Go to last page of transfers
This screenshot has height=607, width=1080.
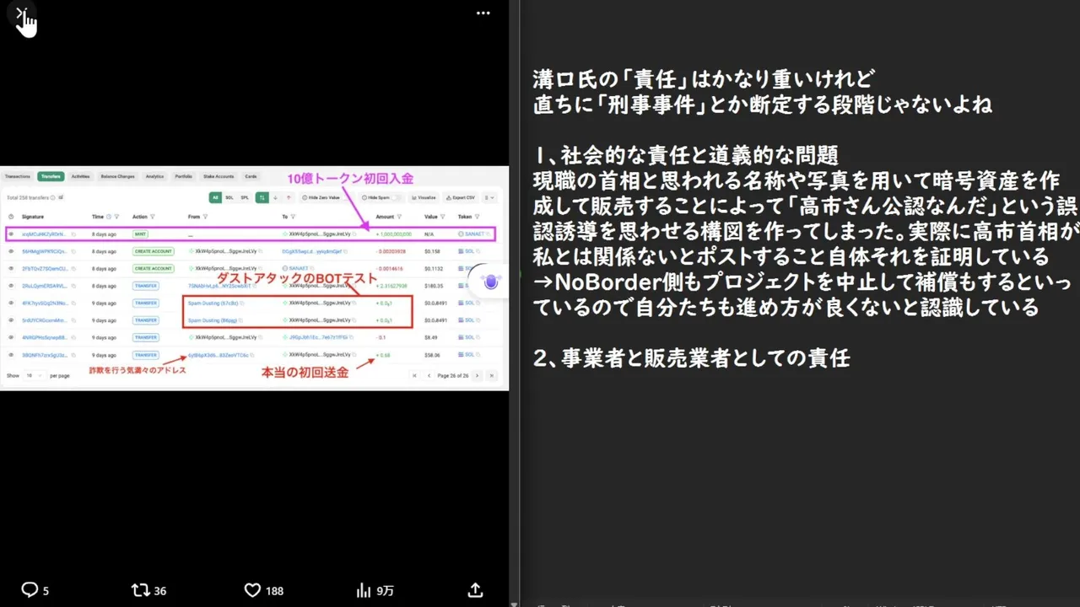pyautogui.click(x=492, y=375)
